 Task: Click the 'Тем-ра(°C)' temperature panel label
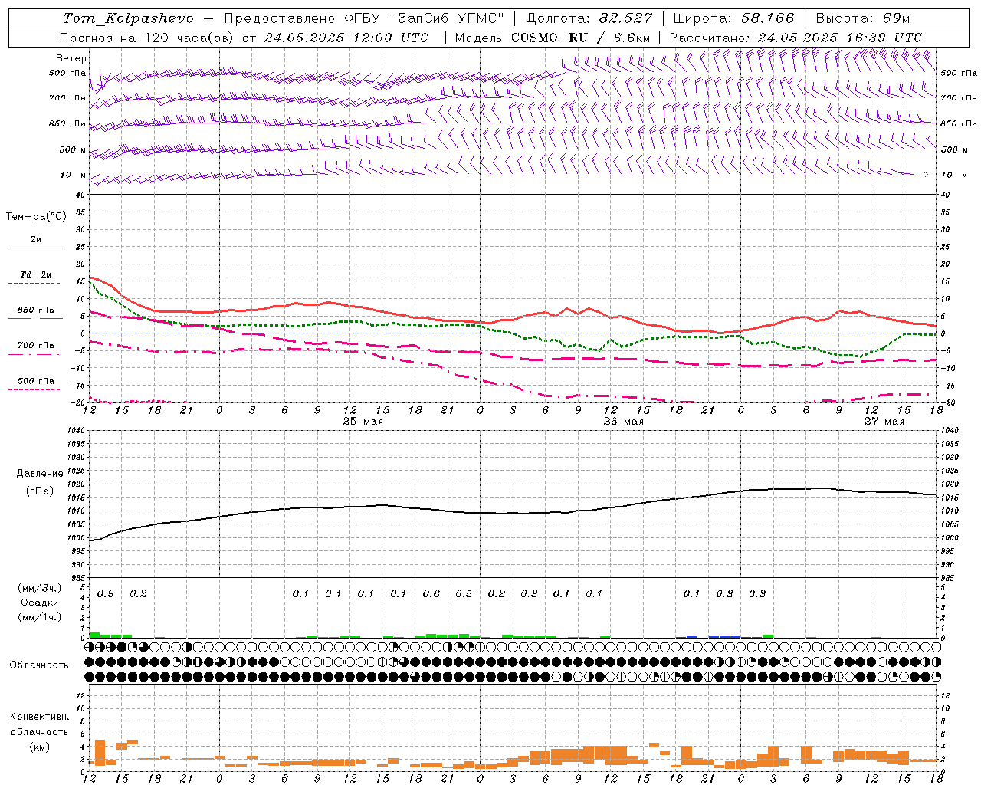pos(36,217)
